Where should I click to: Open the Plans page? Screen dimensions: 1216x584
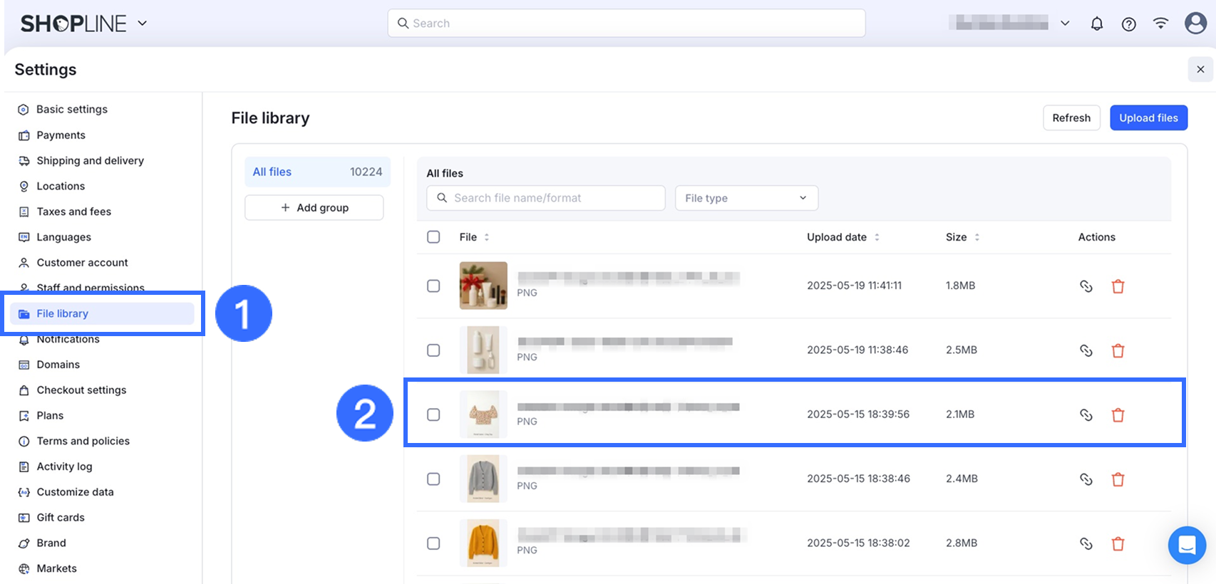[x=50, y=416]
